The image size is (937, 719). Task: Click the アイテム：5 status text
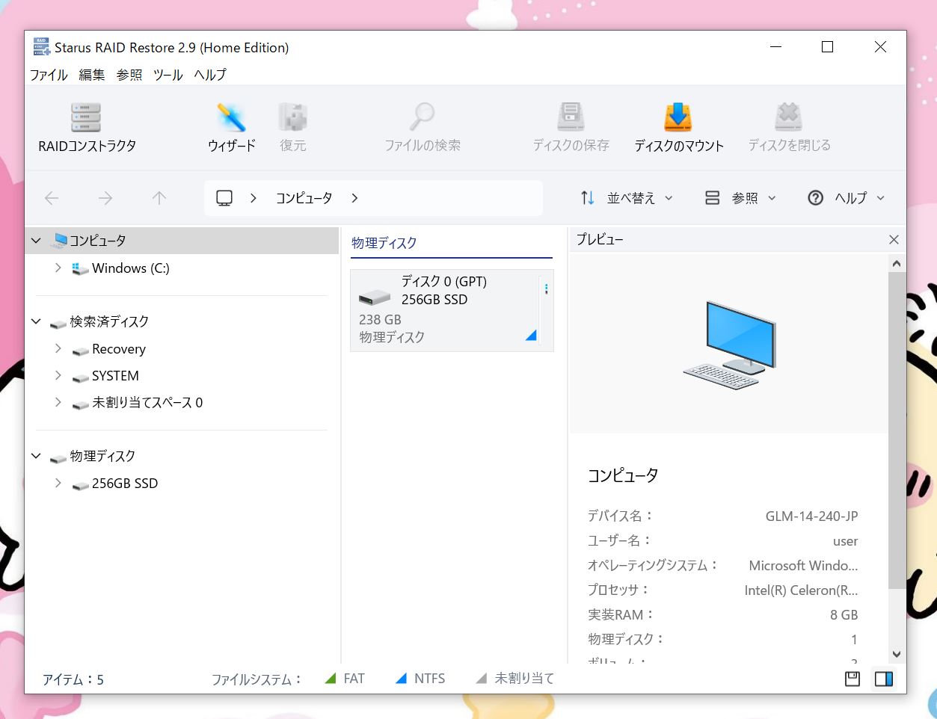point(73,679)
